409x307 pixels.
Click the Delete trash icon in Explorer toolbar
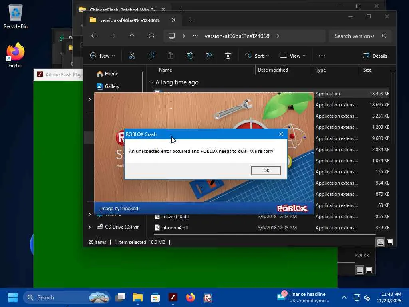pos(228,56)
